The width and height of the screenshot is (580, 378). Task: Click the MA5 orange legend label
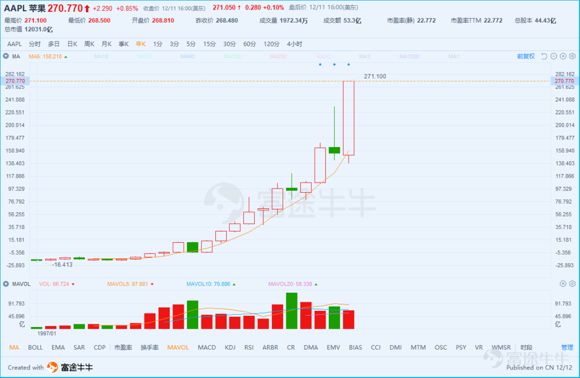pos(46,56)
